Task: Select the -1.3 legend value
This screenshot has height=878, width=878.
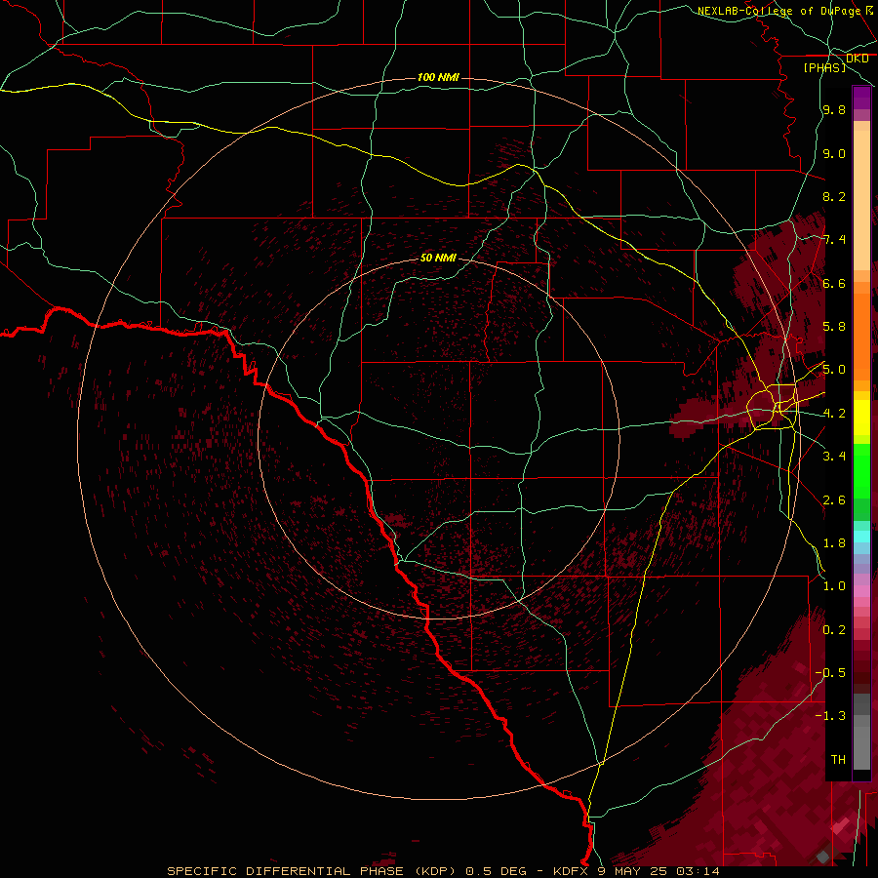Action: [x=830, y=716]
